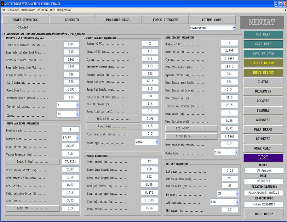Open the REPORTING menu

[43, 10]
